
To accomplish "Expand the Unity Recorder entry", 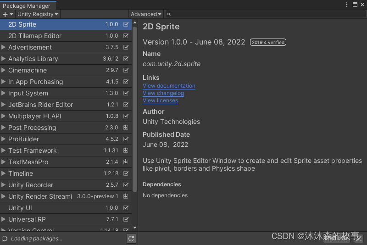I will pyautogui.click(x=3, y=184).
